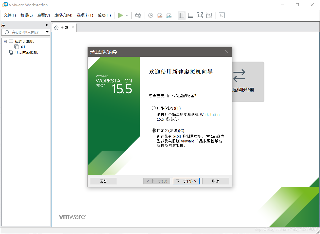Switch to the 主页 tab
This screenshot has width=320, height=234.
point(64,27)
